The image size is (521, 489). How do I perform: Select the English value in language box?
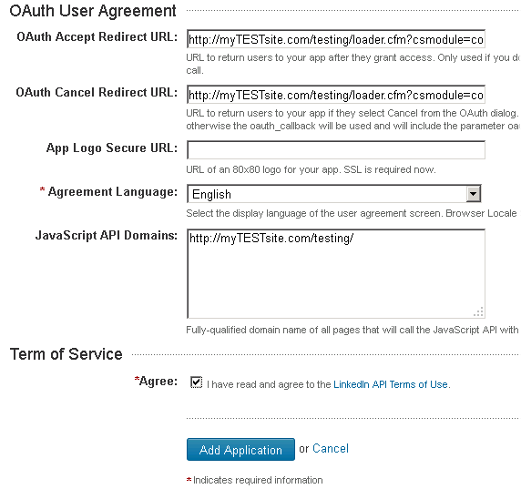(x=211, y=194)
